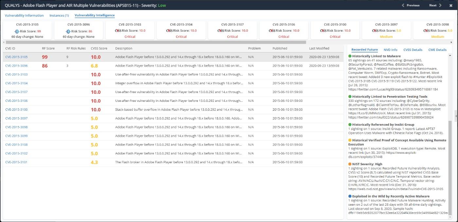Viewport: 458px width, 222px height.
Task: Click blue dot beside Exploited in the Wild
Action: 350,196
